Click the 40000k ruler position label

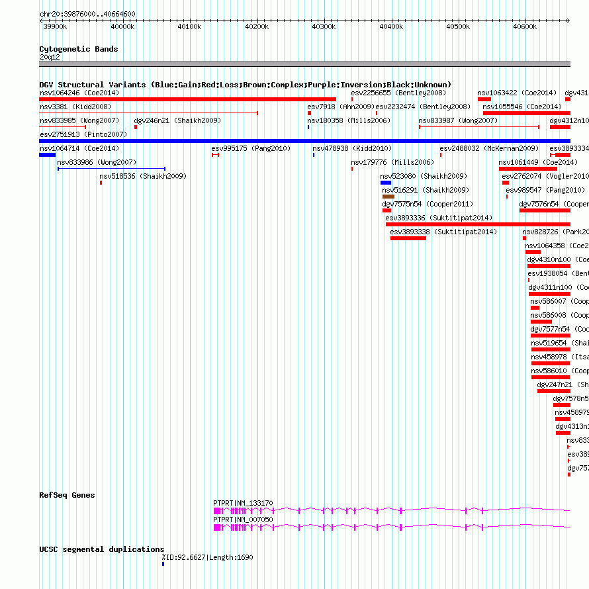122,26
